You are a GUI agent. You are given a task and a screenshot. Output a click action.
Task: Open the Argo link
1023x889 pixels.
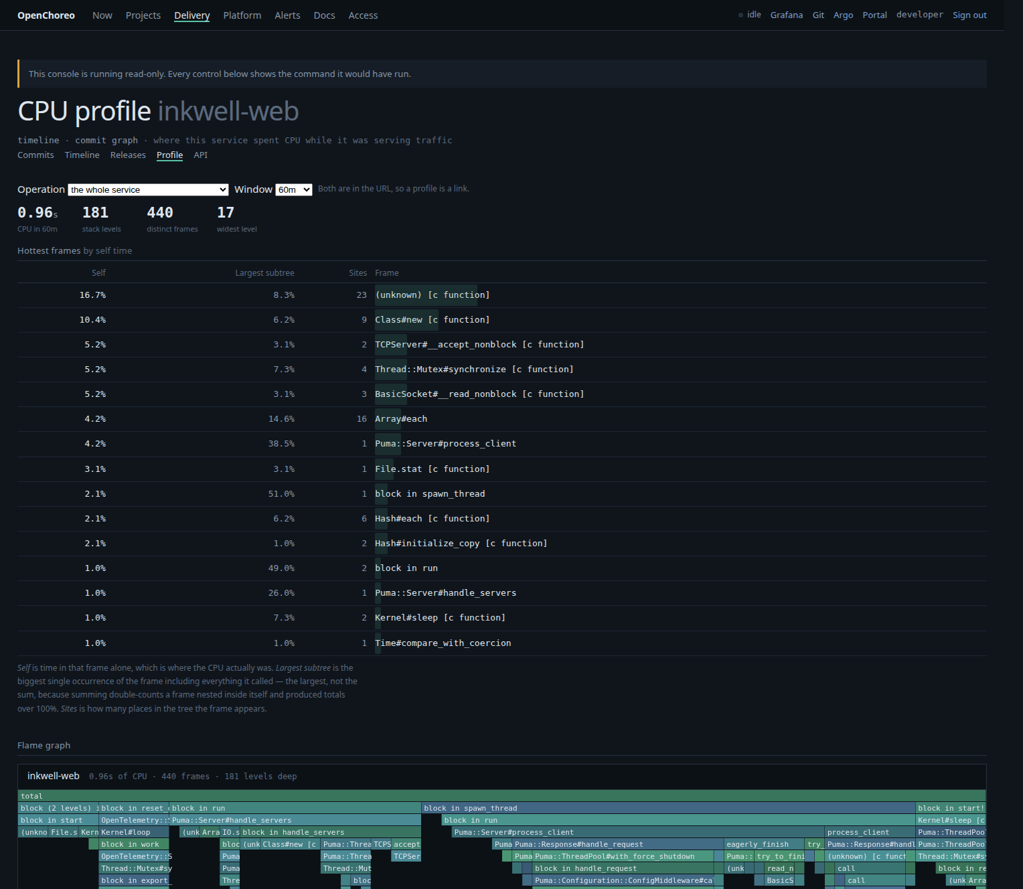click(x=843, y=15)
